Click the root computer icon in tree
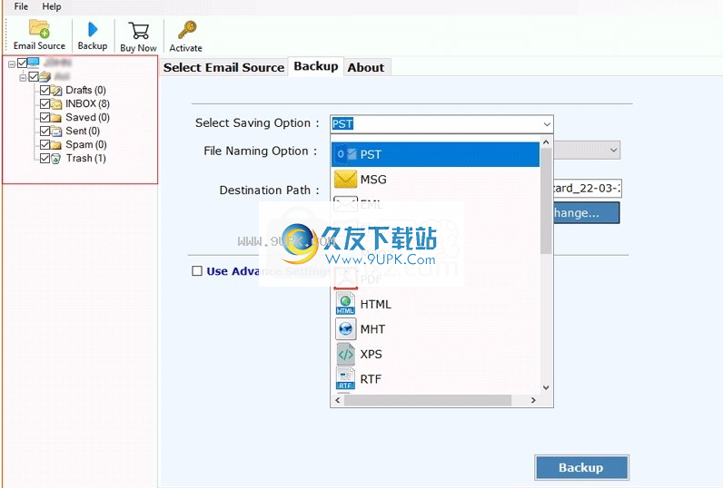Screen dimensions: 723x488 coord(34,63)
